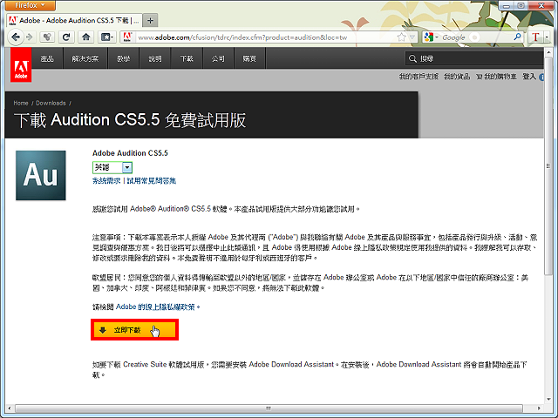Open the 教學 navigation menu
This screenshot has width=558, height=418.
124,58
